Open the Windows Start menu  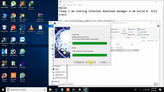3,90
